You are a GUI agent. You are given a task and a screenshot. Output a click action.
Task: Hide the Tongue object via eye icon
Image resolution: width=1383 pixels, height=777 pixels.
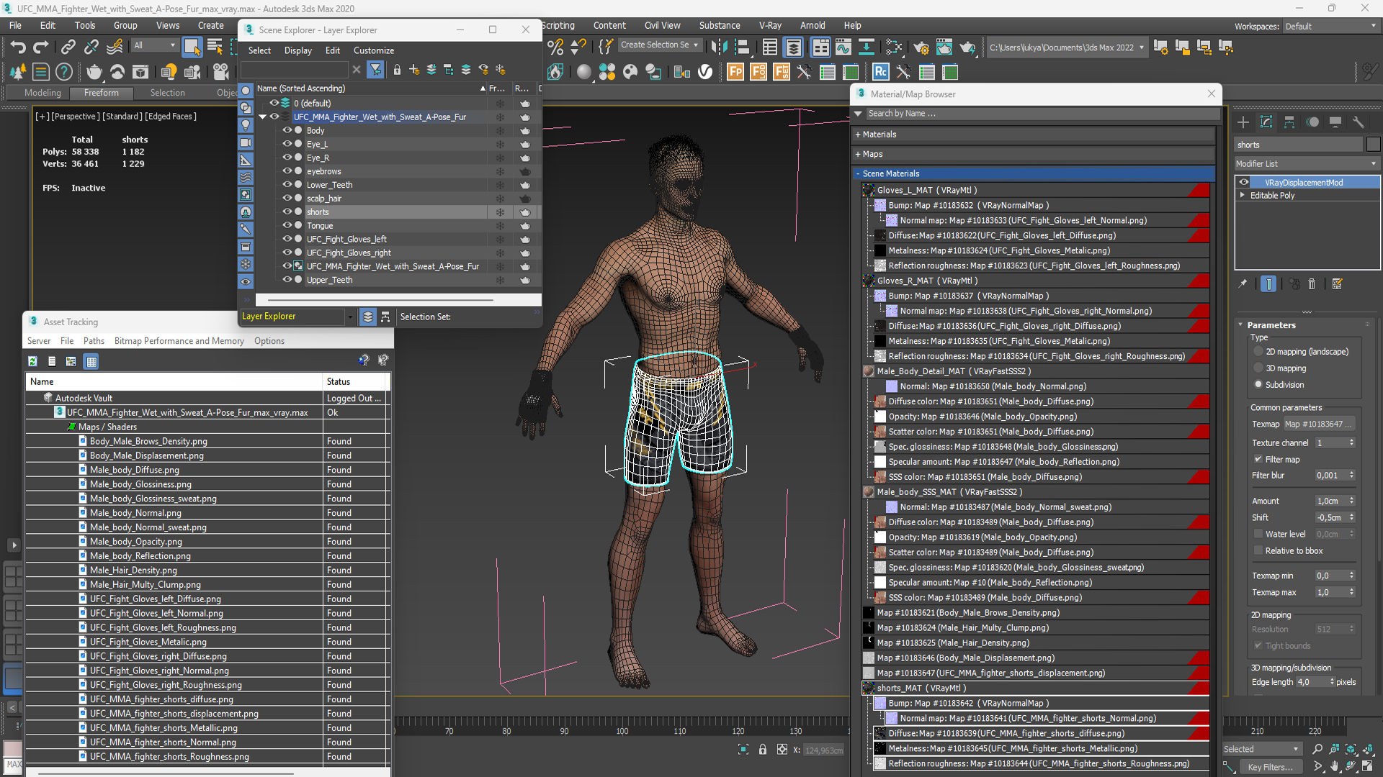click(287, 225)
